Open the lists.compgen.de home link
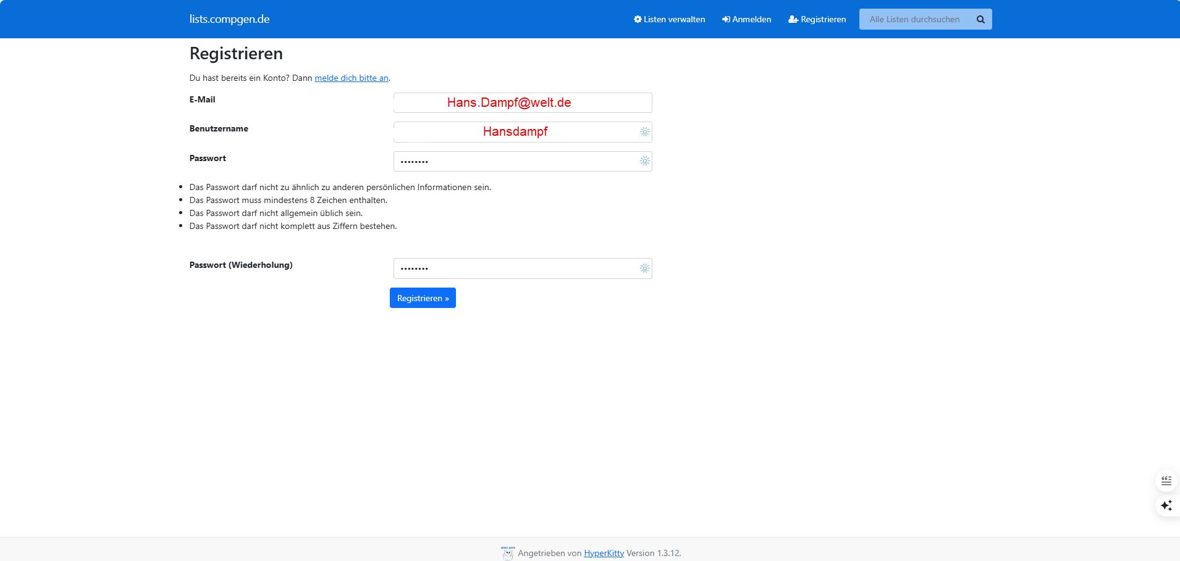 229,19
